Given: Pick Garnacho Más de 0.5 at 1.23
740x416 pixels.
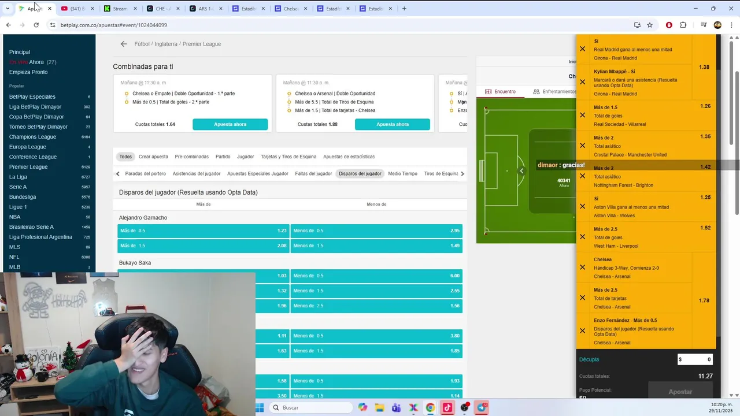Looking at the screenshot, I should click(203, 231).
